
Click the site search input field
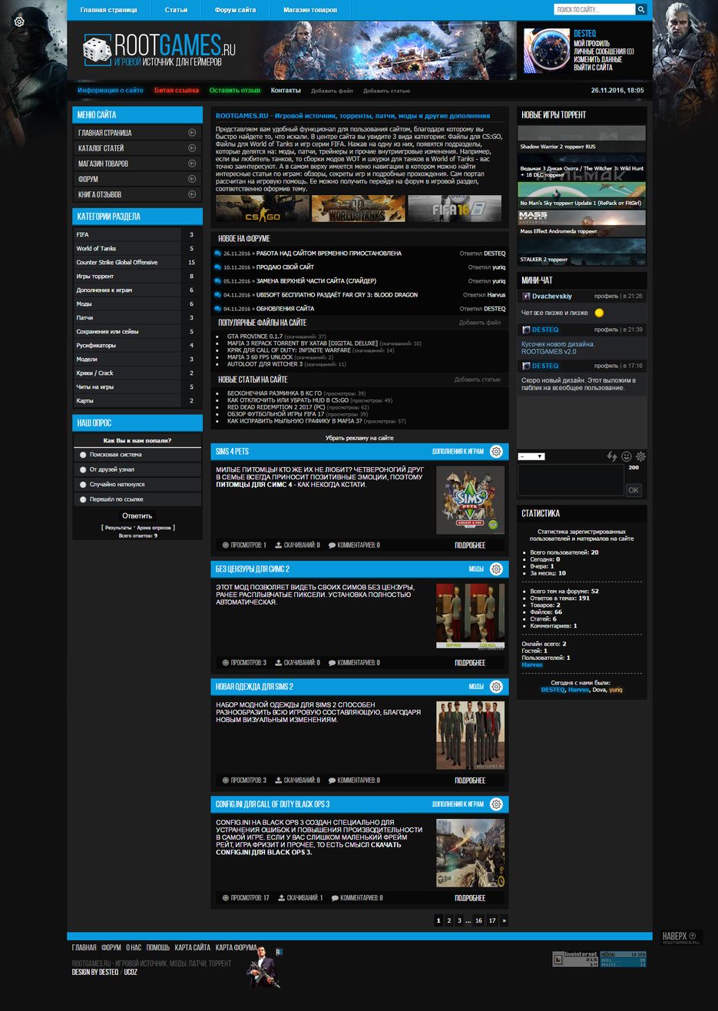click(595, 10)
